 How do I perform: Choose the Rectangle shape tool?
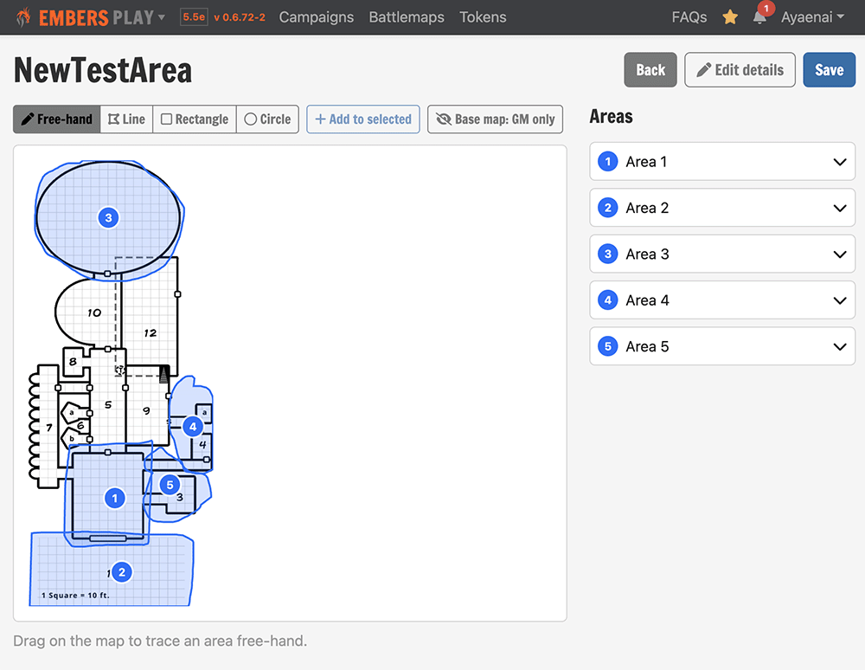[195, 119]
